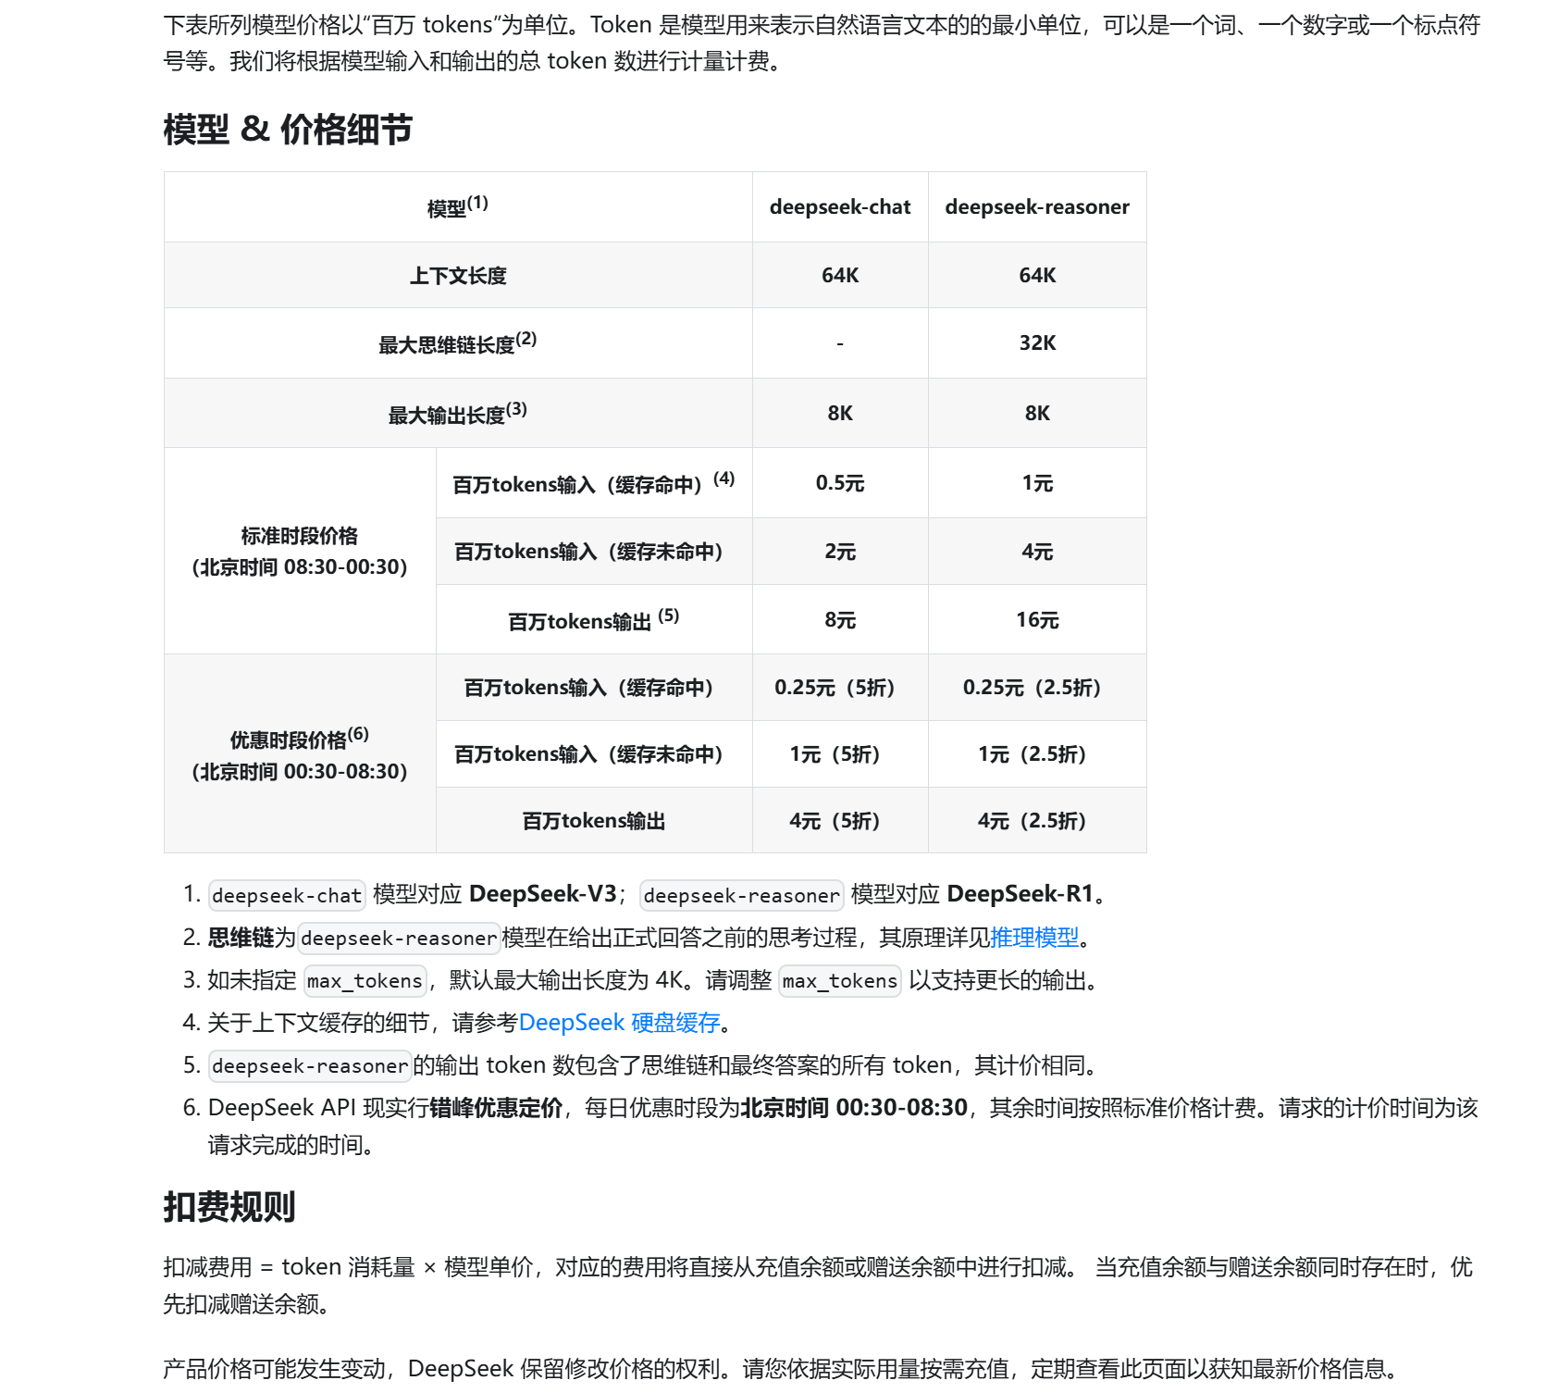Select the 8元 output price
This screenshot has height=1393, width=1546.
point(840,619)
